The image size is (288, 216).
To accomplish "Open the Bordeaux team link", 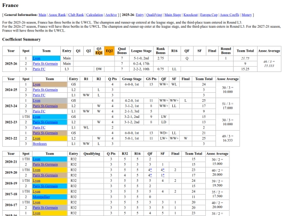I will 39,143.
